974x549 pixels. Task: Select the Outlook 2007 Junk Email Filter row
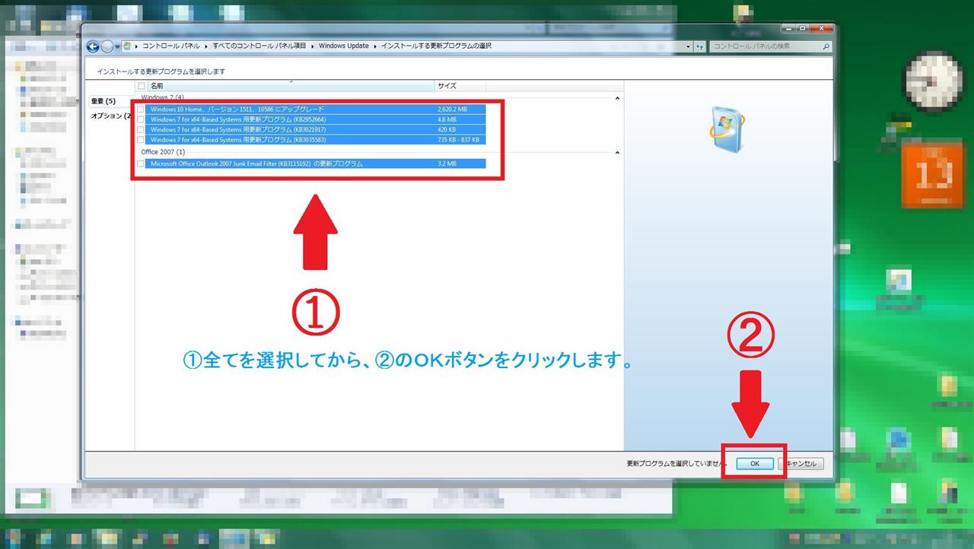click(x=316, y=163)
